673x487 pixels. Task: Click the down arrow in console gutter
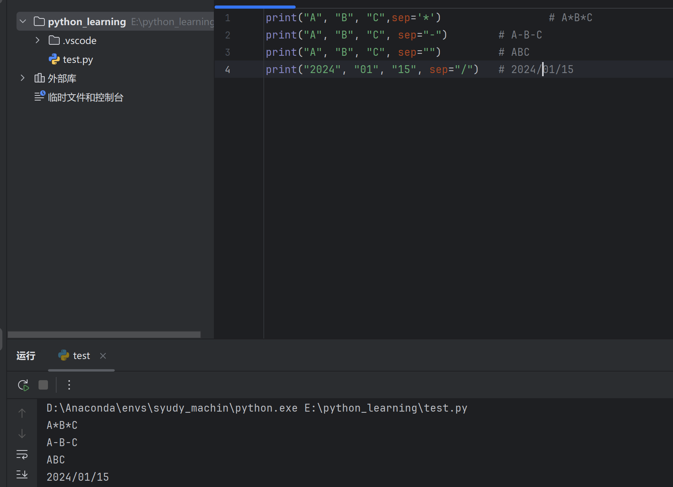pyautogui.click(x=22, y=434)
